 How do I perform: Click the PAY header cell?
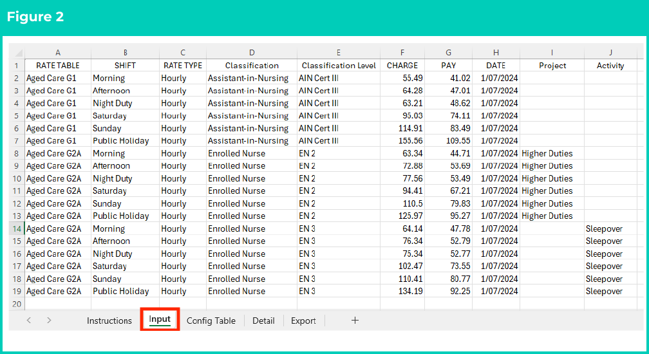coord(448,66)
